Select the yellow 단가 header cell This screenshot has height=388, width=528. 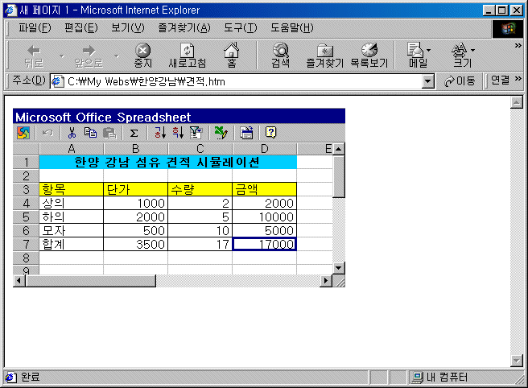(x=136, y=189)
